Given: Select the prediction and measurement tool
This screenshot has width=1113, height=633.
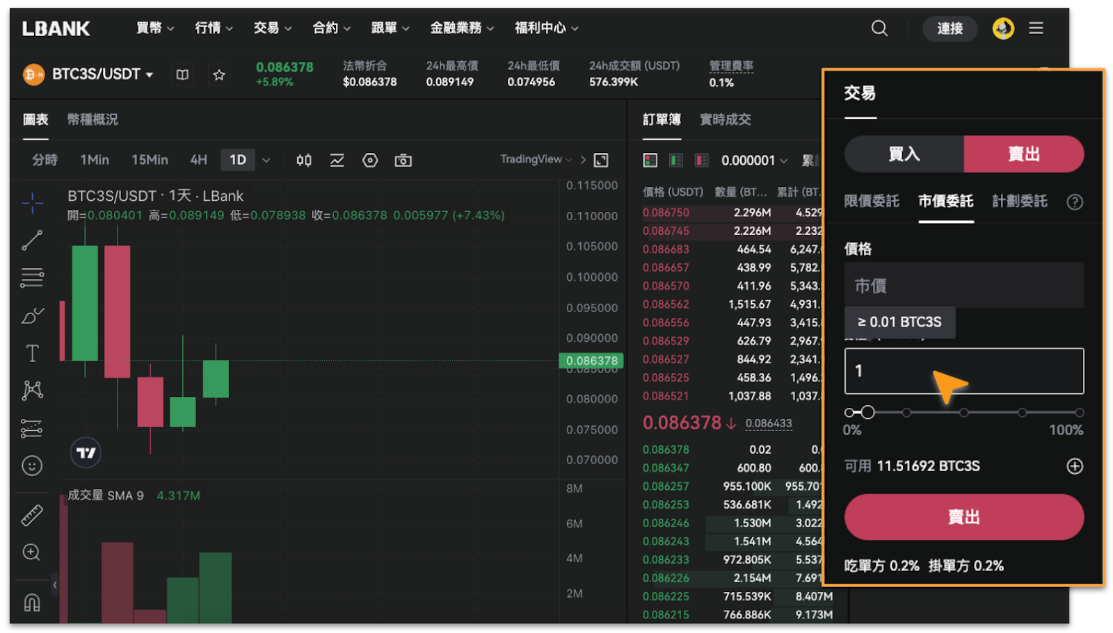Looking at the screenshot, I should click(32, 428).
